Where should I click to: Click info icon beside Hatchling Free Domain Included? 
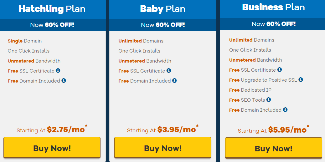pos(64,81)
